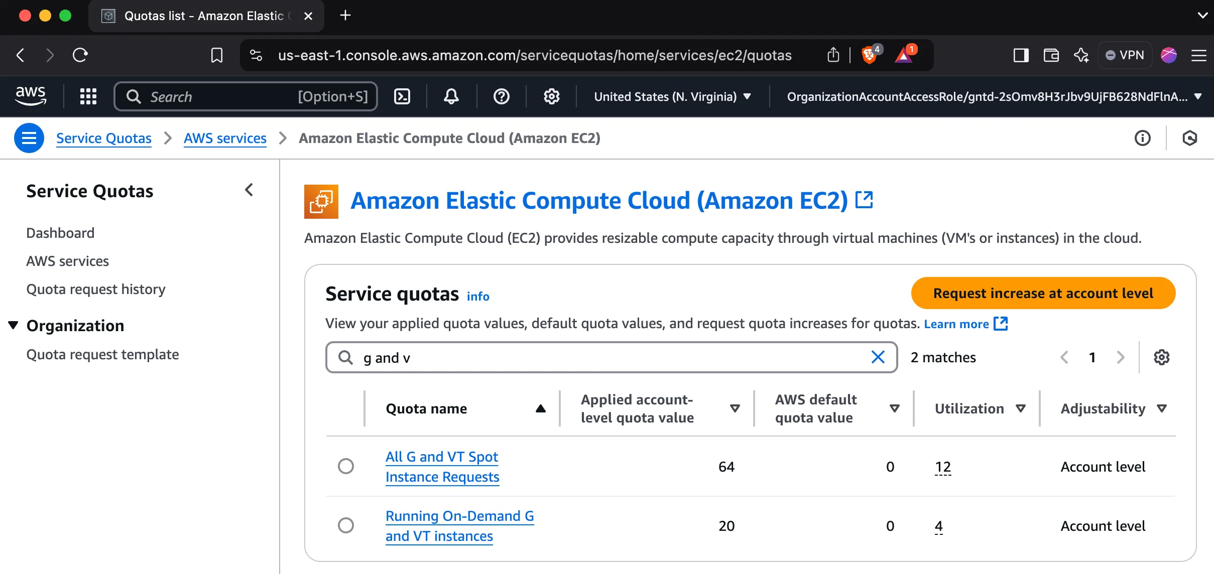The image size is (1214, 574).
Task: Open the AWS CloudShell icon
Action: 402,96
